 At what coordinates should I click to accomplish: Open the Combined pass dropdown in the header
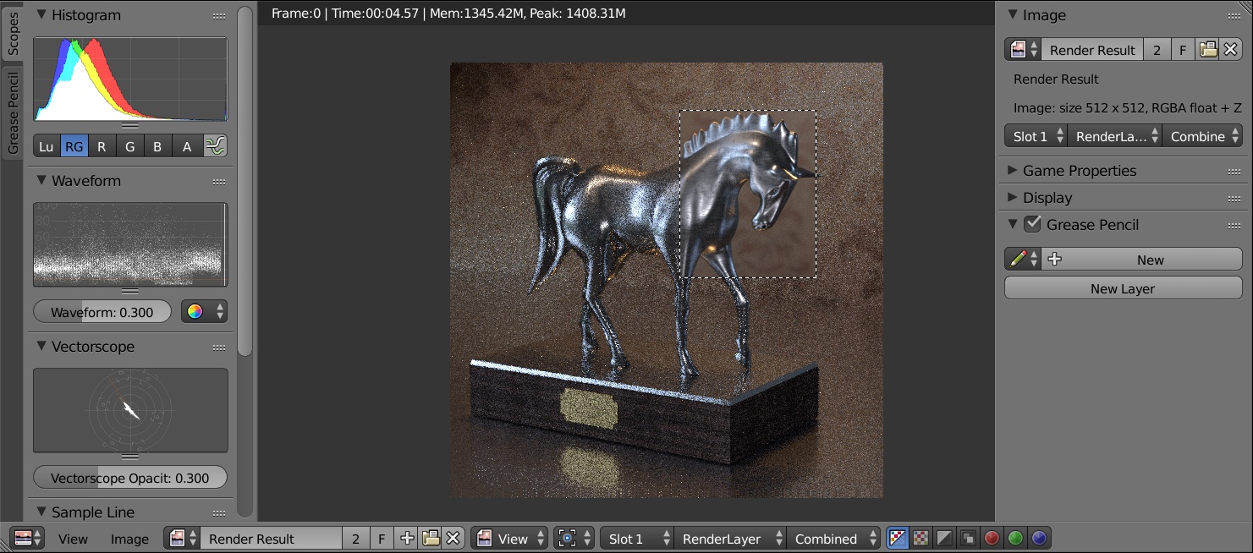(833, 539)
